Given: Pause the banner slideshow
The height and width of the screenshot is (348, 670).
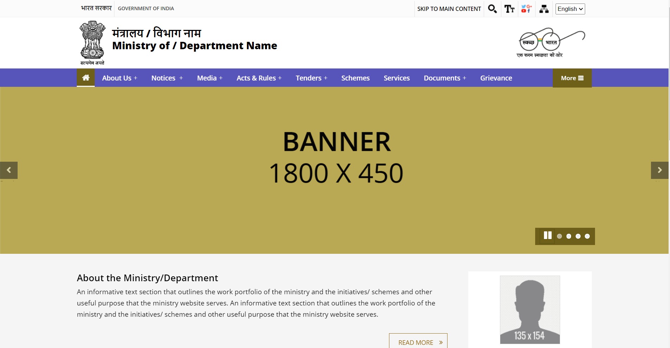Looking at the screenshot, I should click(547, 236).
